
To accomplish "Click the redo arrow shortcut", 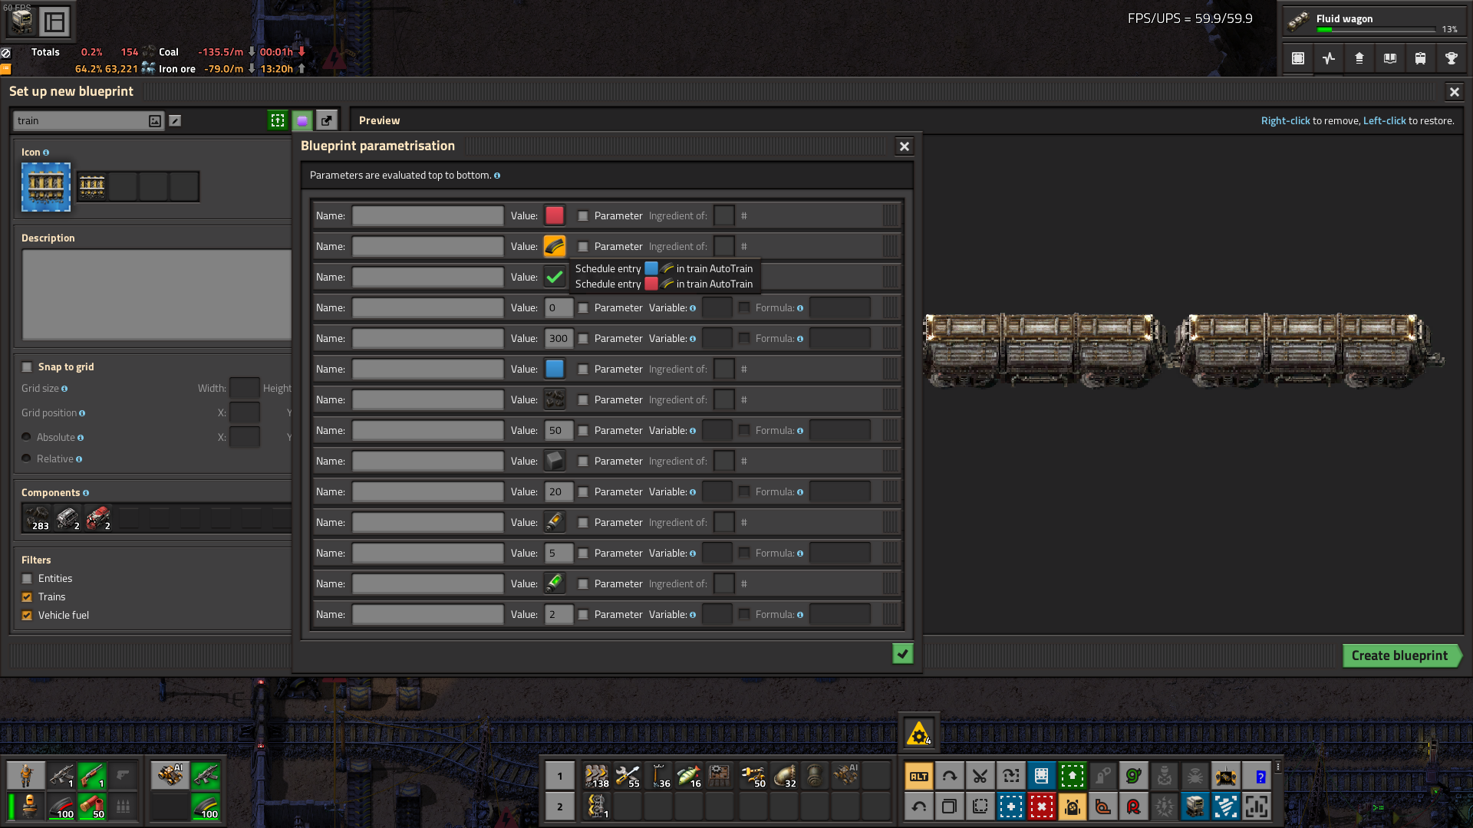I will [x=949, y=776].
